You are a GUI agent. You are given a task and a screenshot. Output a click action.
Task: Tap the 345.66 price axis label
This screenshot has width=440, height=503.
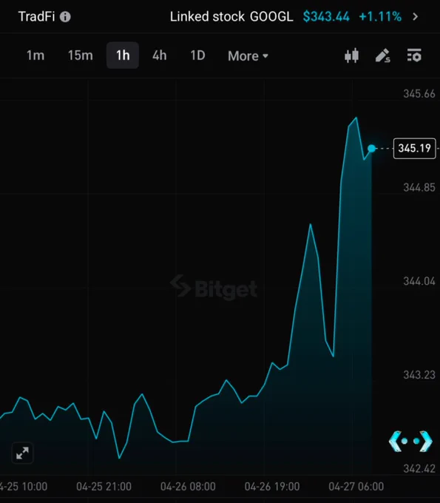pyautogui.click(x=419, y=94)
